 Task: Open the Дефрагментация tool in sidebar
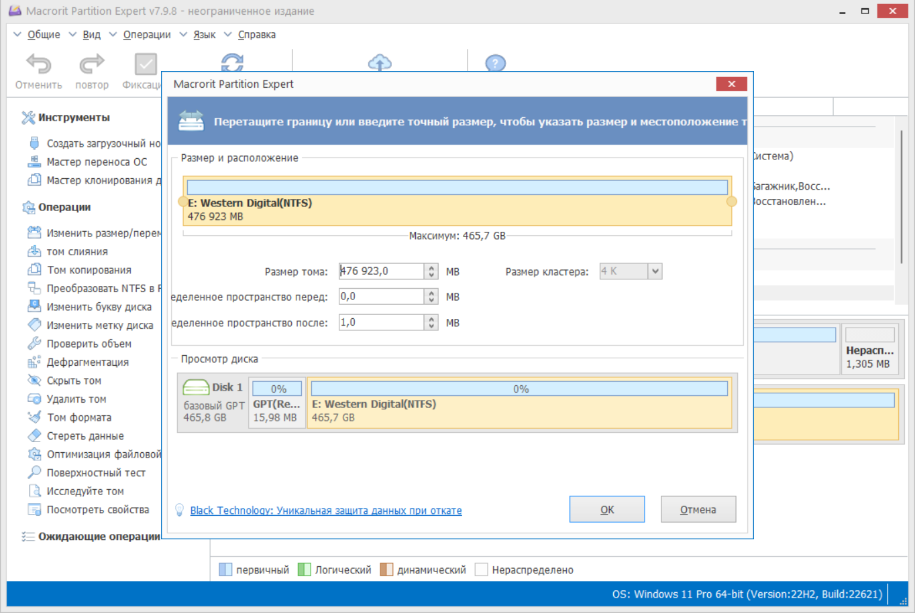pyautogui.click(x=87, y=362)
